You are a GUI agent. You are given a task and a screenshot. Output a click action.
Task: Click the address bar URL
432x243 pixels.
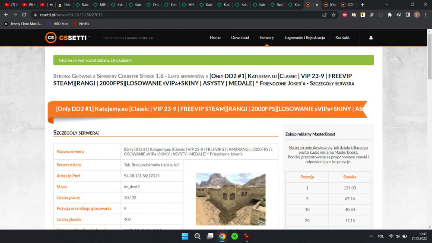[71, 15]
